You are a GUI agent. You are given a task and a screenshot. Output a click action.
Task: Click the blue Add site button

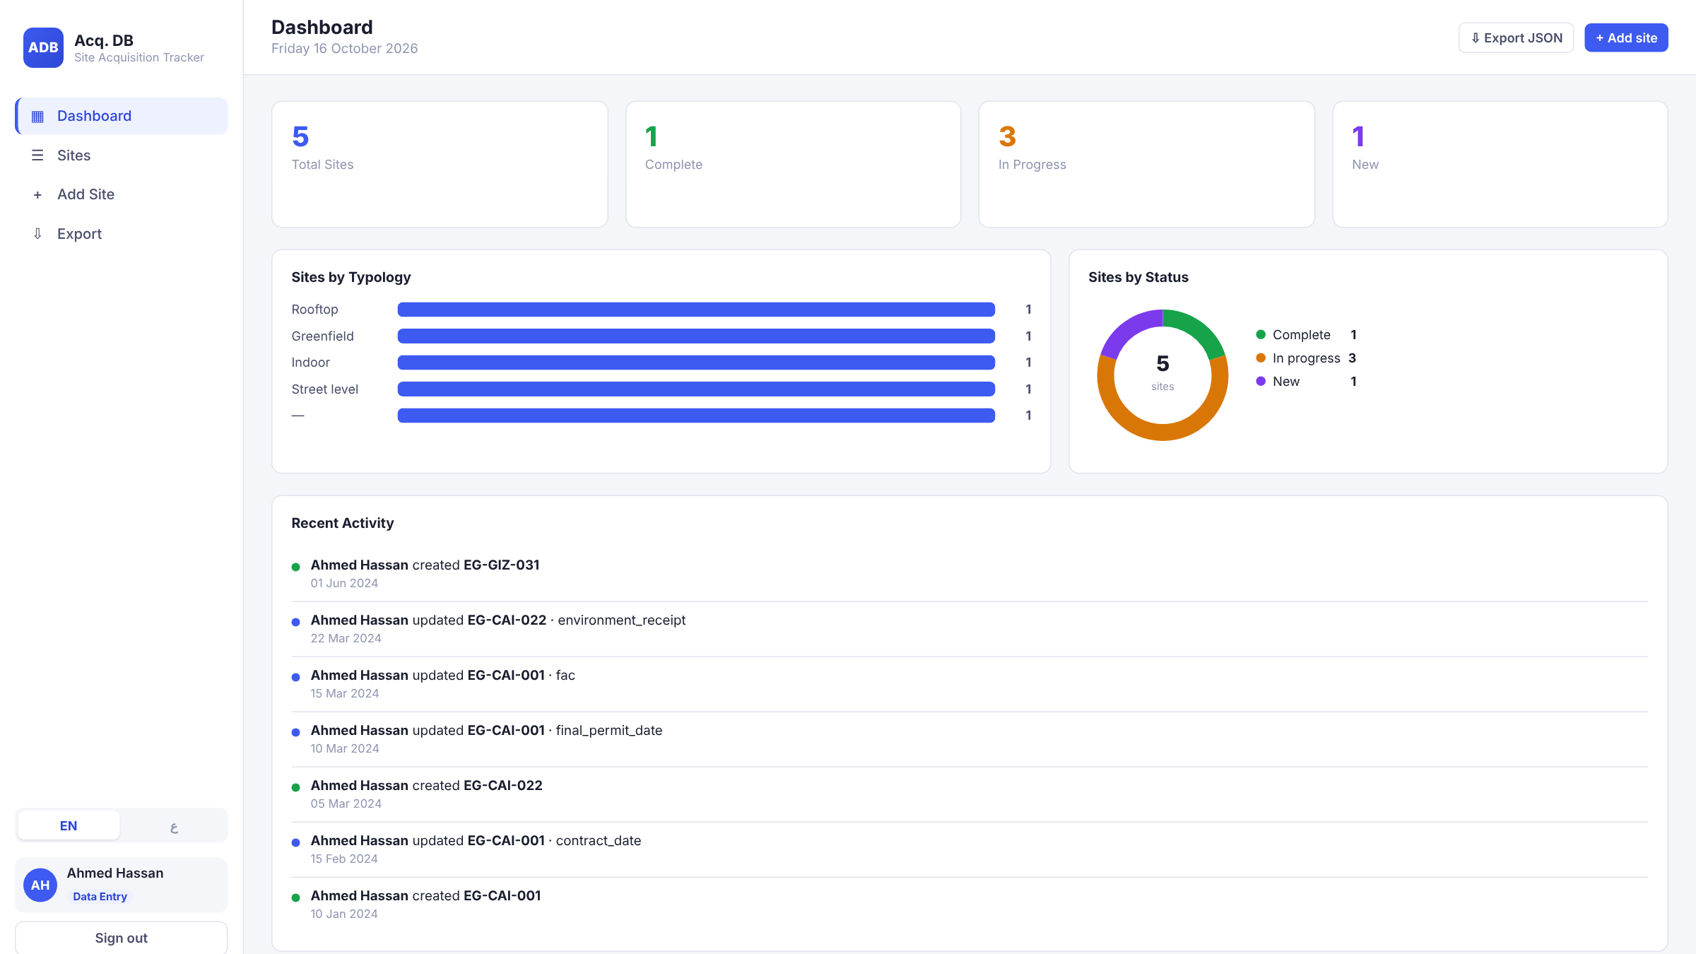[x=1626, y=37]
